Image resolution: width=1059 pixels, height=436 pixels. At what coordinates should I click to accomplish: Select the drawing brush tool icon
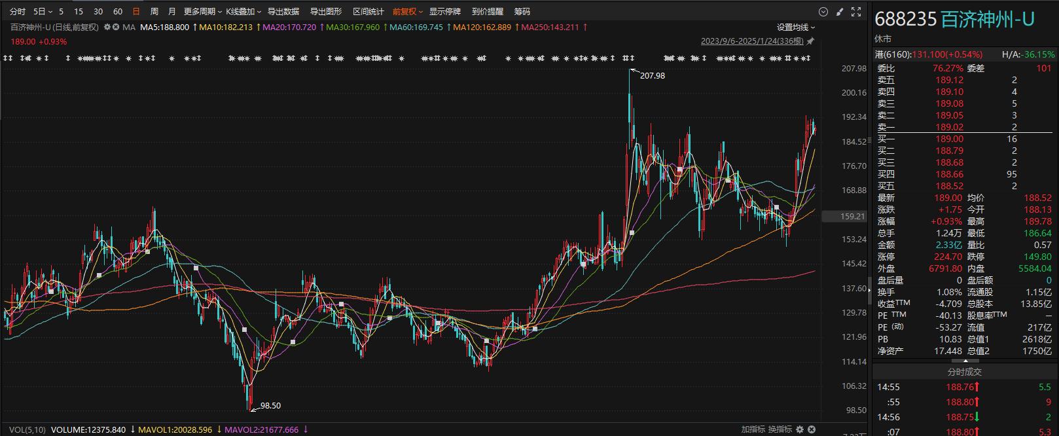(x=840, y=12)
